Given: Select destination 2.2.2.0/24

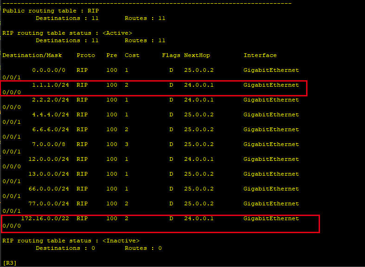Looking at the screenshot, I should (x=51, y=100).
